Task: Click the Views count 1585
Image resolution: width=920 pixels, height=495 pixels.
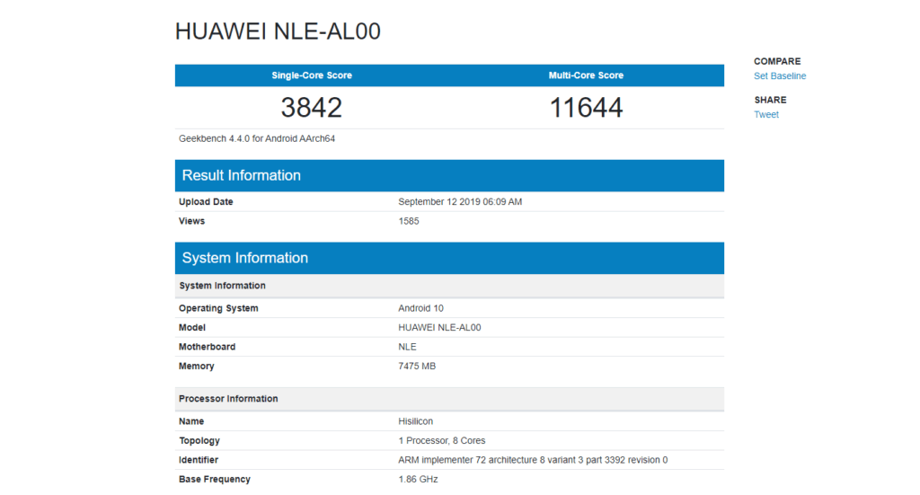Action: pyautogui.click(x=409, y=221)
